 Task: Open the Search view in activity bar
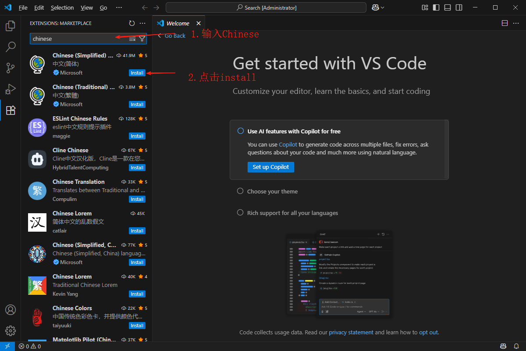11,47
